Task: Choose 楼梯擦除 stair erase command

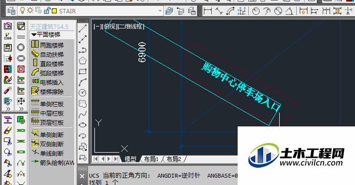Action: pos(47,91)
